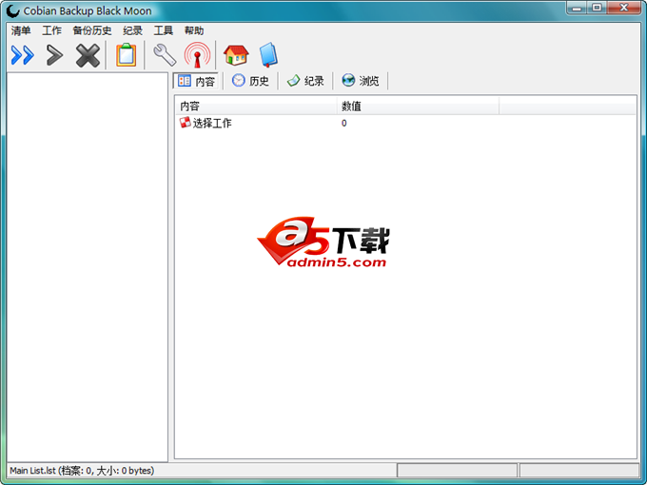Click the 内容 column header
Image resolution: width=647 pixels, height=485 pixels.
(256, 106)
